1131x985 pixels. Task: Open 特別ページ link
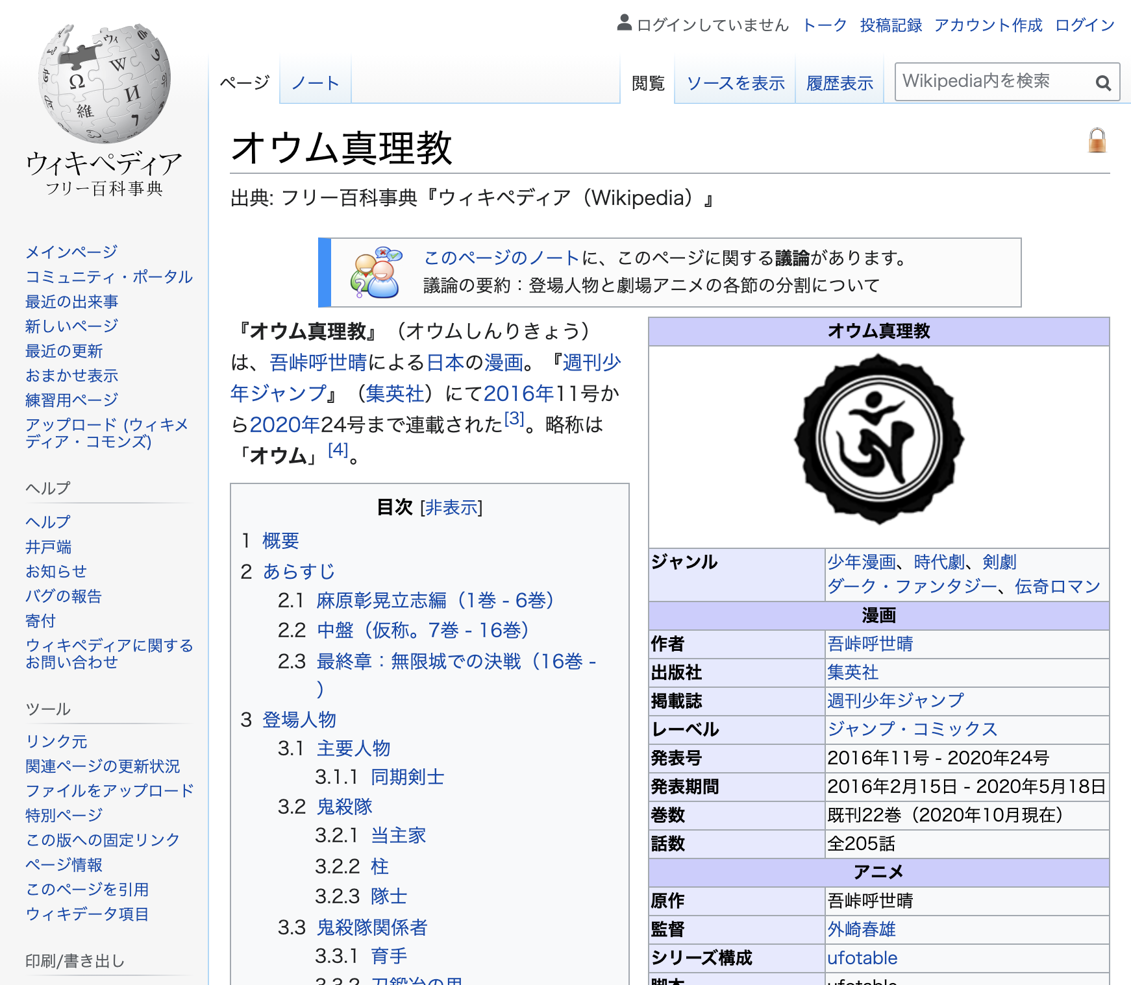[64, 816]
